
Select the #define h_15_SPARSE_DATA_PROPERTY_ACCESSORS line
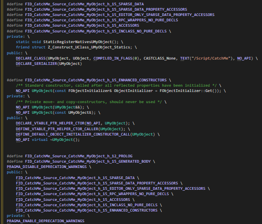coord(97,9)
